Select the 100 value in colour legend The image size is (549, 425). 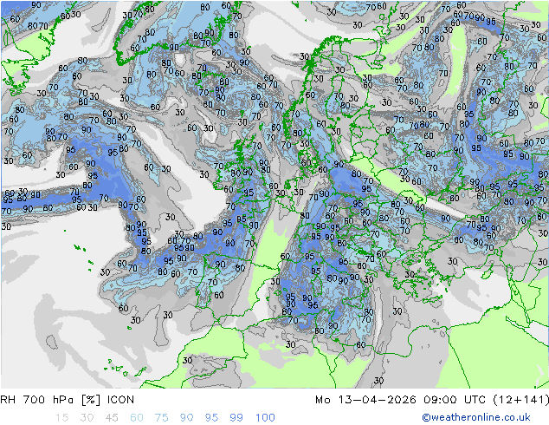[265, 417]
